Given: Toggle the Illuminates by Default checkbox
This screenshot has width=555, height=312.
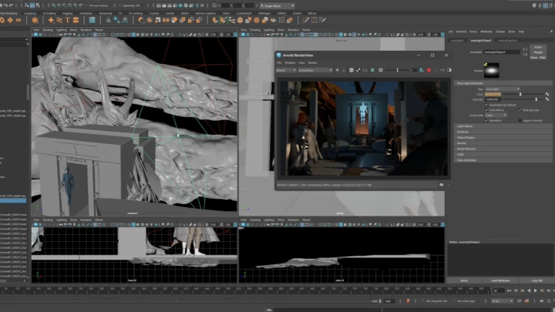Looking at the screenshot, I should tap(486, 105).
